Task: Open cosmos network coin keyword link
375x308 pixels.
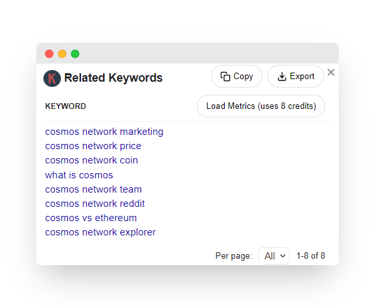Action: tap(91, 160)
